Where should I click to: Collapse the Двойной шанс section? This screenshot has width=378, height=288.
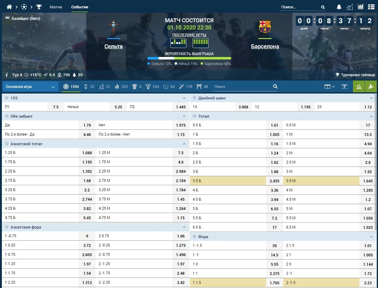371,98
